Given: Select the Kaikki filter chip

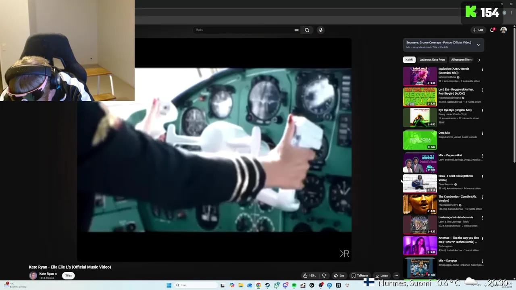Looking at the screenshot, I should click(409, 60).
